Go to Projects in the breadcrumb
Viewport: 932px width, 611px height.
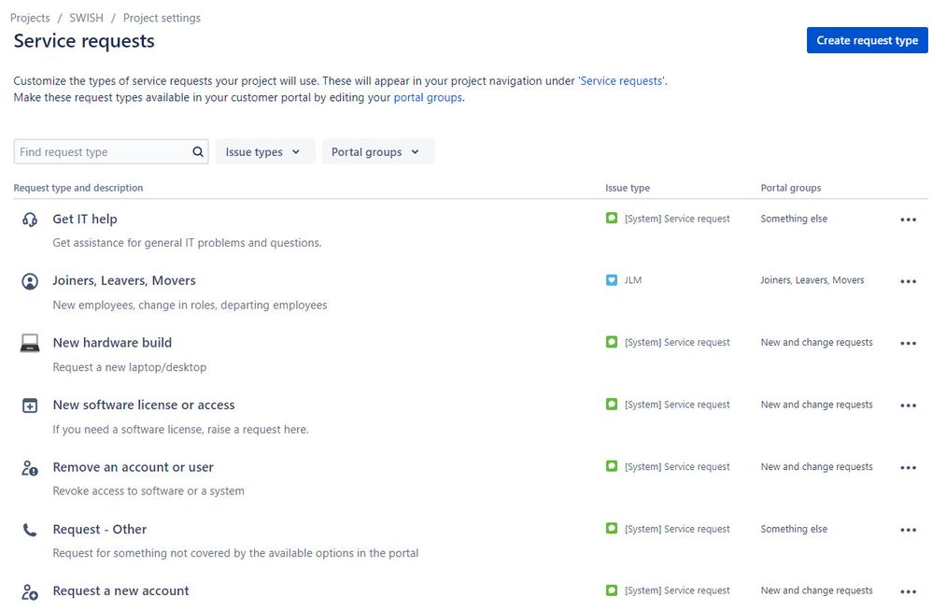coord(30,18)
